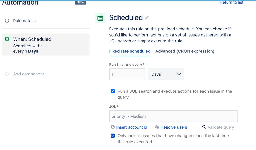
Task: Focus the JQL query input field
Action: tap(173, 116)
